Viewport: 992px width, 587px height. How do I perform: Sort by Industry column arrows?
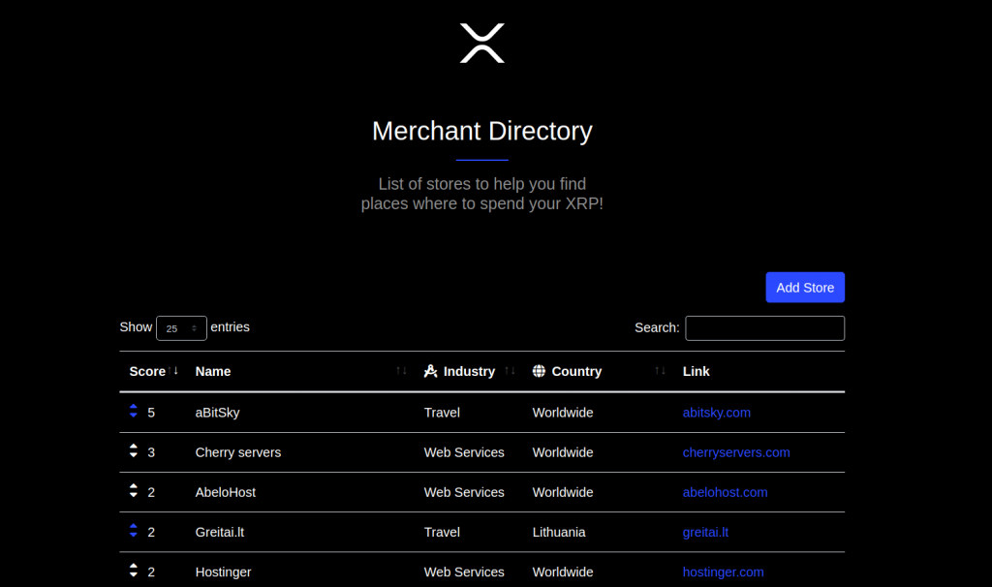(x=510, y=371)
